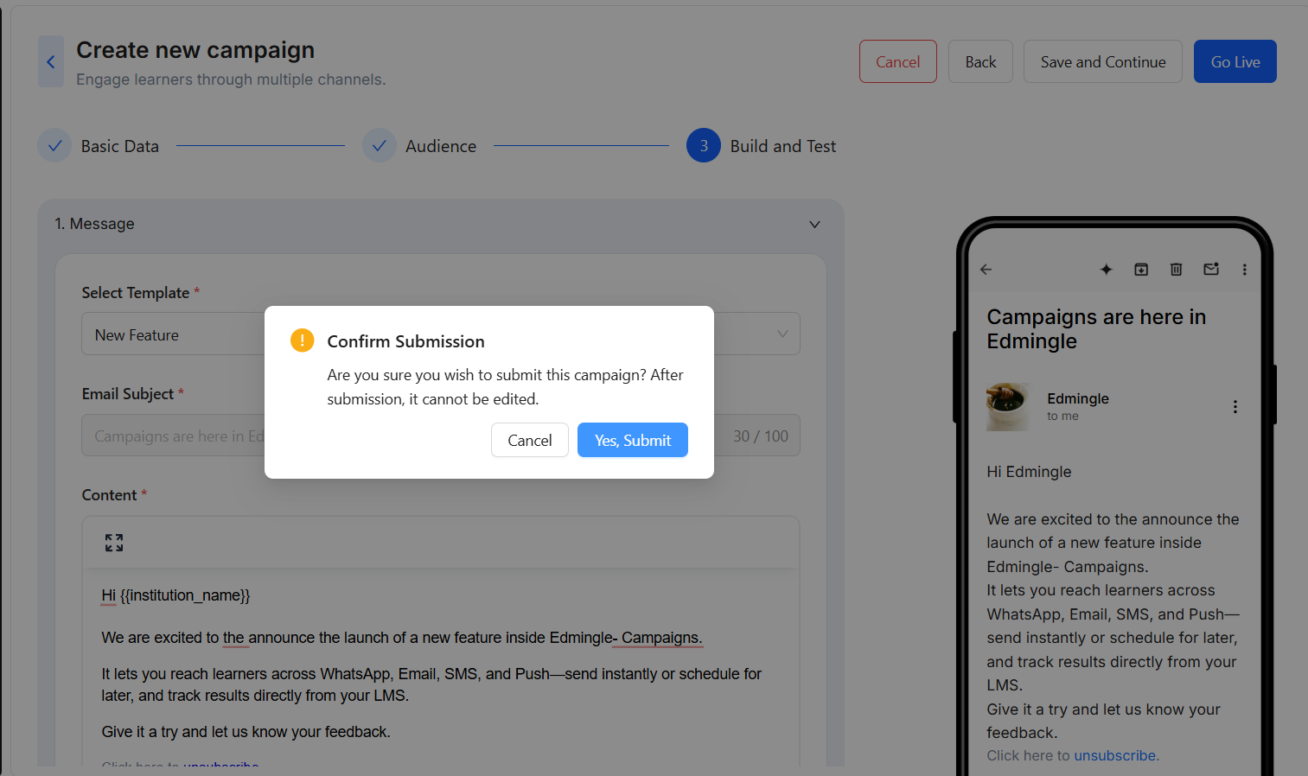
Task: Click Cancel in Confirm Submission dialog
Action: point(530,440)
